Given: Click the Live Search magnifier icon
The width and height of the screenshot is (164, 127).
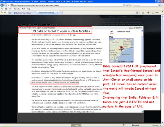Looking at the screenshot, I should 160,5.
